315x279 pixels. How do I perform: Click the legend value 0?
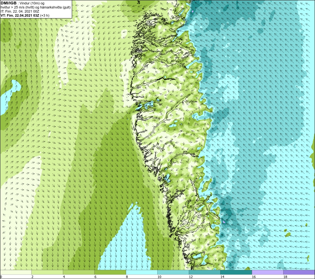(1, 277)
